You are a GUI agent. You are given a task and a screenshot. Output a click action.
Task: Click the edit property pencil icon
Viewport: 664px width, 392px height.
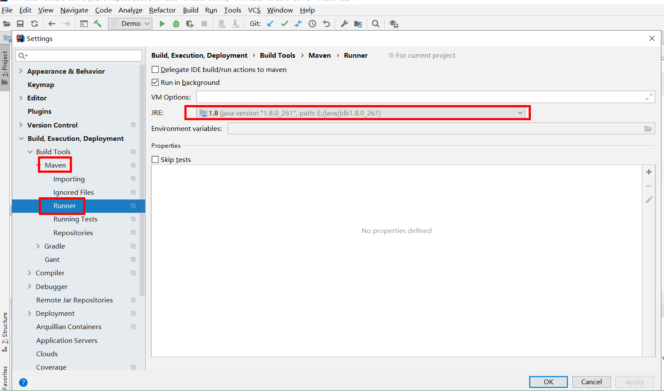(x=649, y=200)
